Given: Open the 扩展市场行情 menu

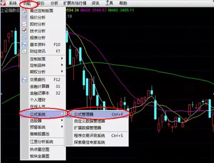Looking at the screenshot, I should (75, 3).
